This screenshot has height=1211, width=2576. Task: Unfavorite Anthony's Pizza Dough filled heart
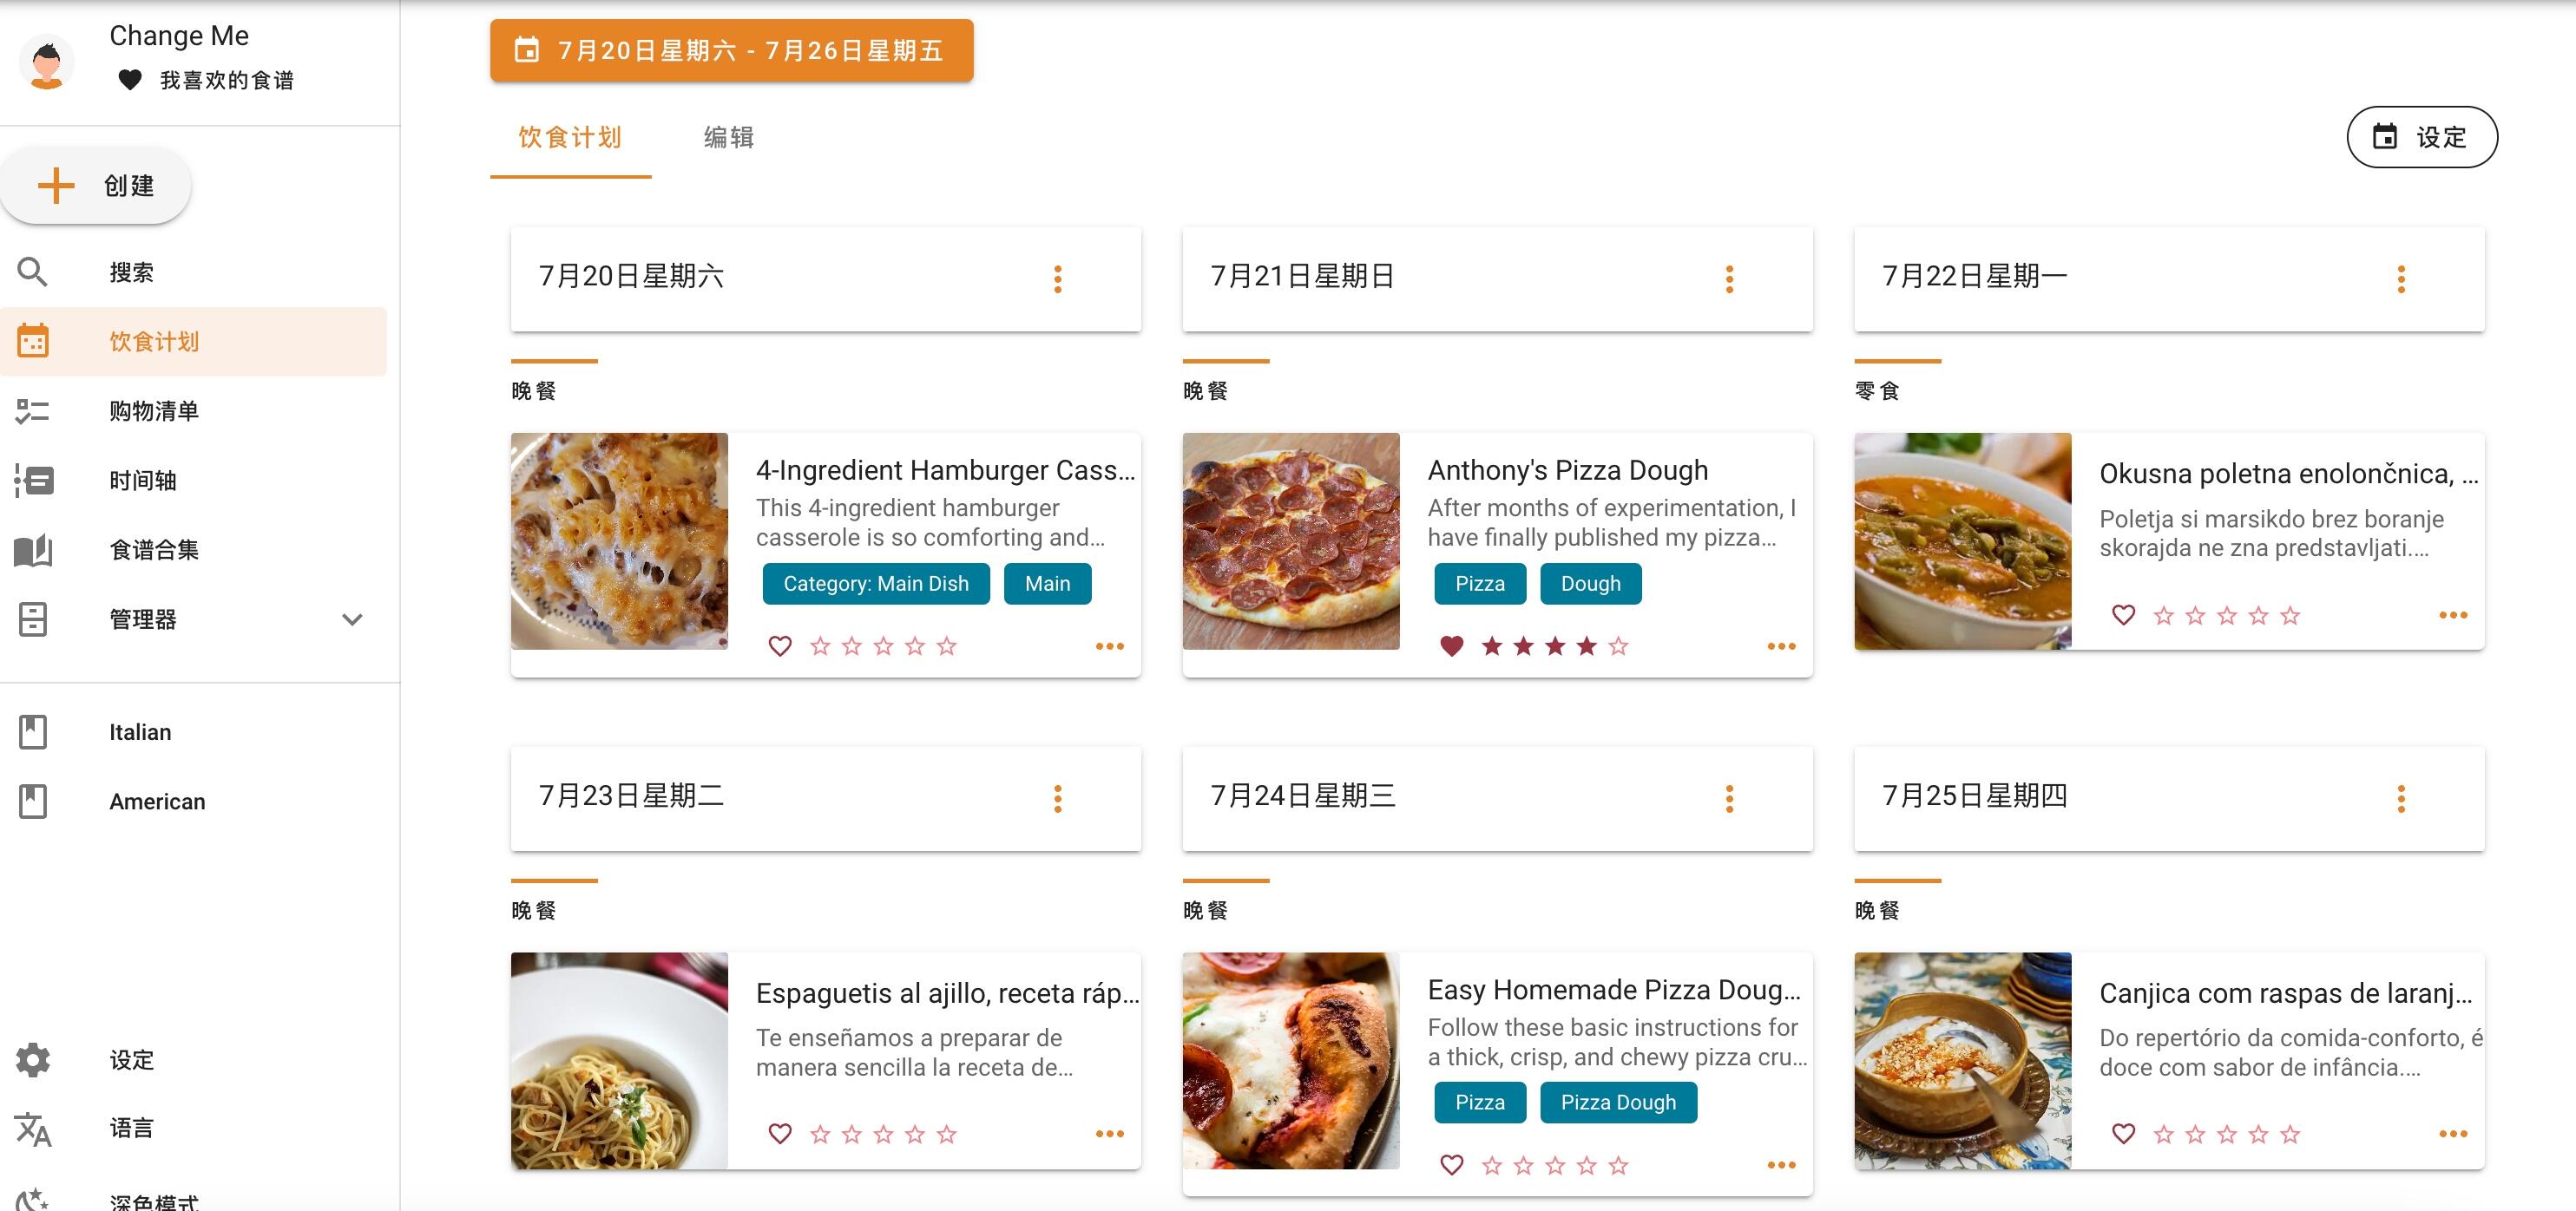coord(1452,646)
